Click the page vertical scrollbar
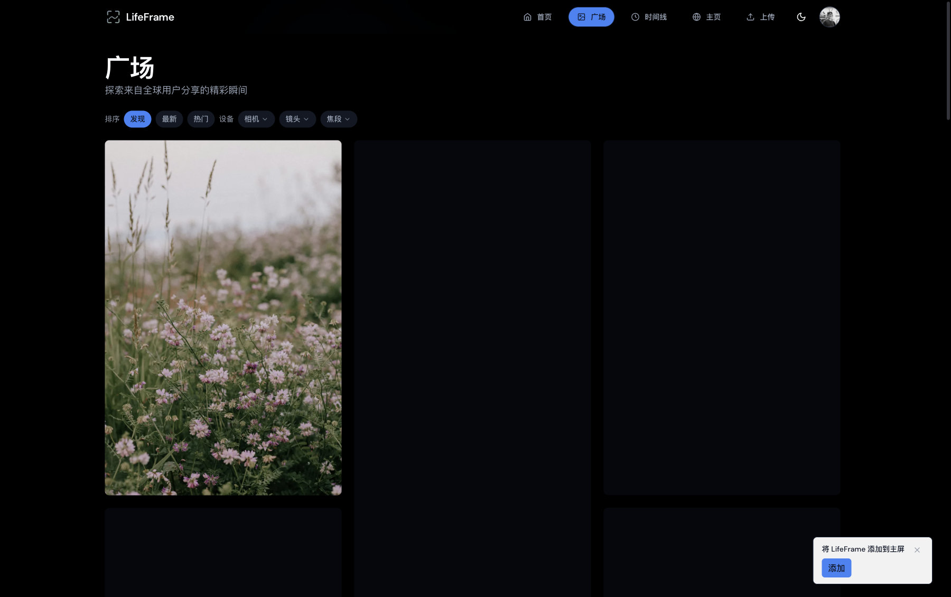Image resolution: width=951 pixels, height=597 pixels. [x=948, y=61]
